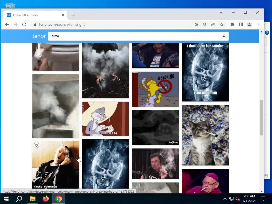
Task: Open the Chrome three-dot menu
Action: click(258, 24)
